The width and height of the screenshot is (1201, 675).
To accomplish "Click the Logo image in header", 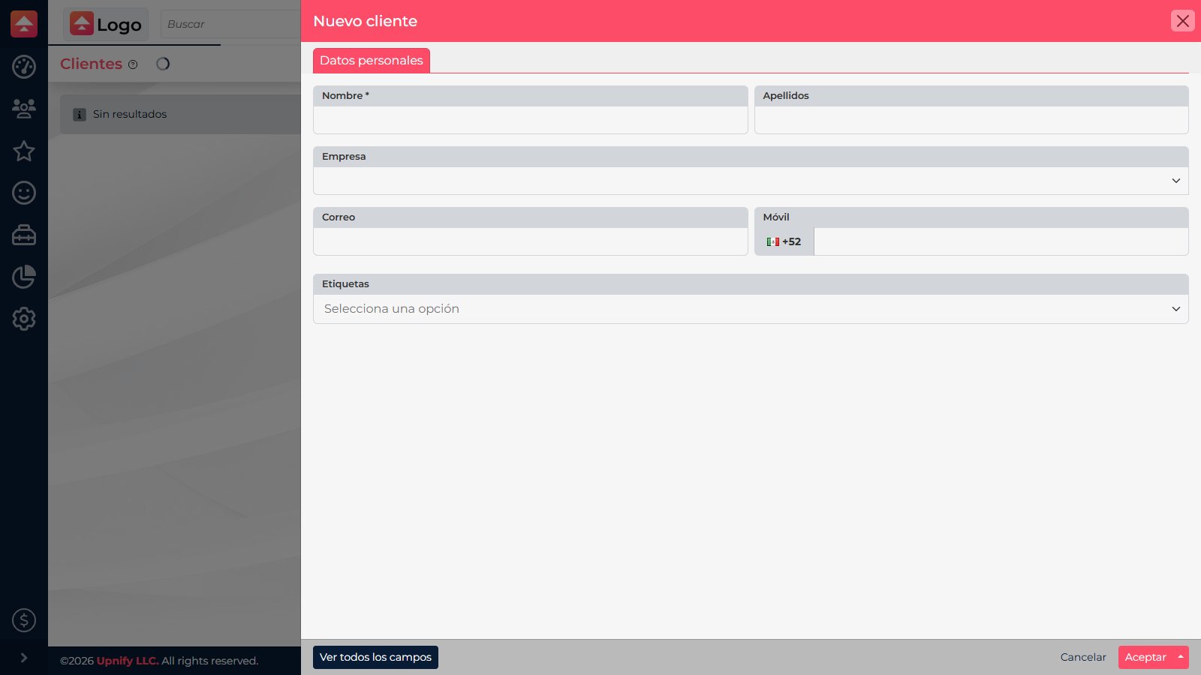I will click(x=106, y=24).
